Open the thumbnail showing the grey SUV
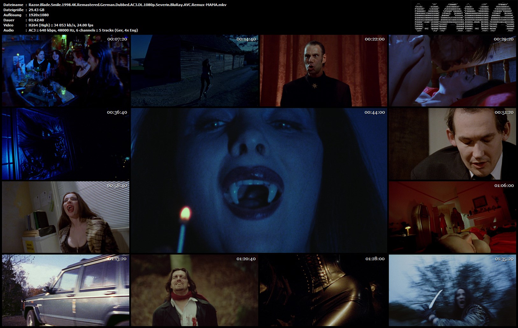518x328 pixels. 66,290
